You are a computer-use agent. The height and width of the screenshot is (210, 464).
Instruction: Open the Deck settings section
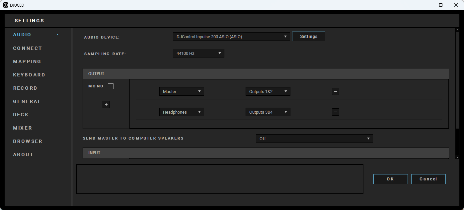[21, 115]
